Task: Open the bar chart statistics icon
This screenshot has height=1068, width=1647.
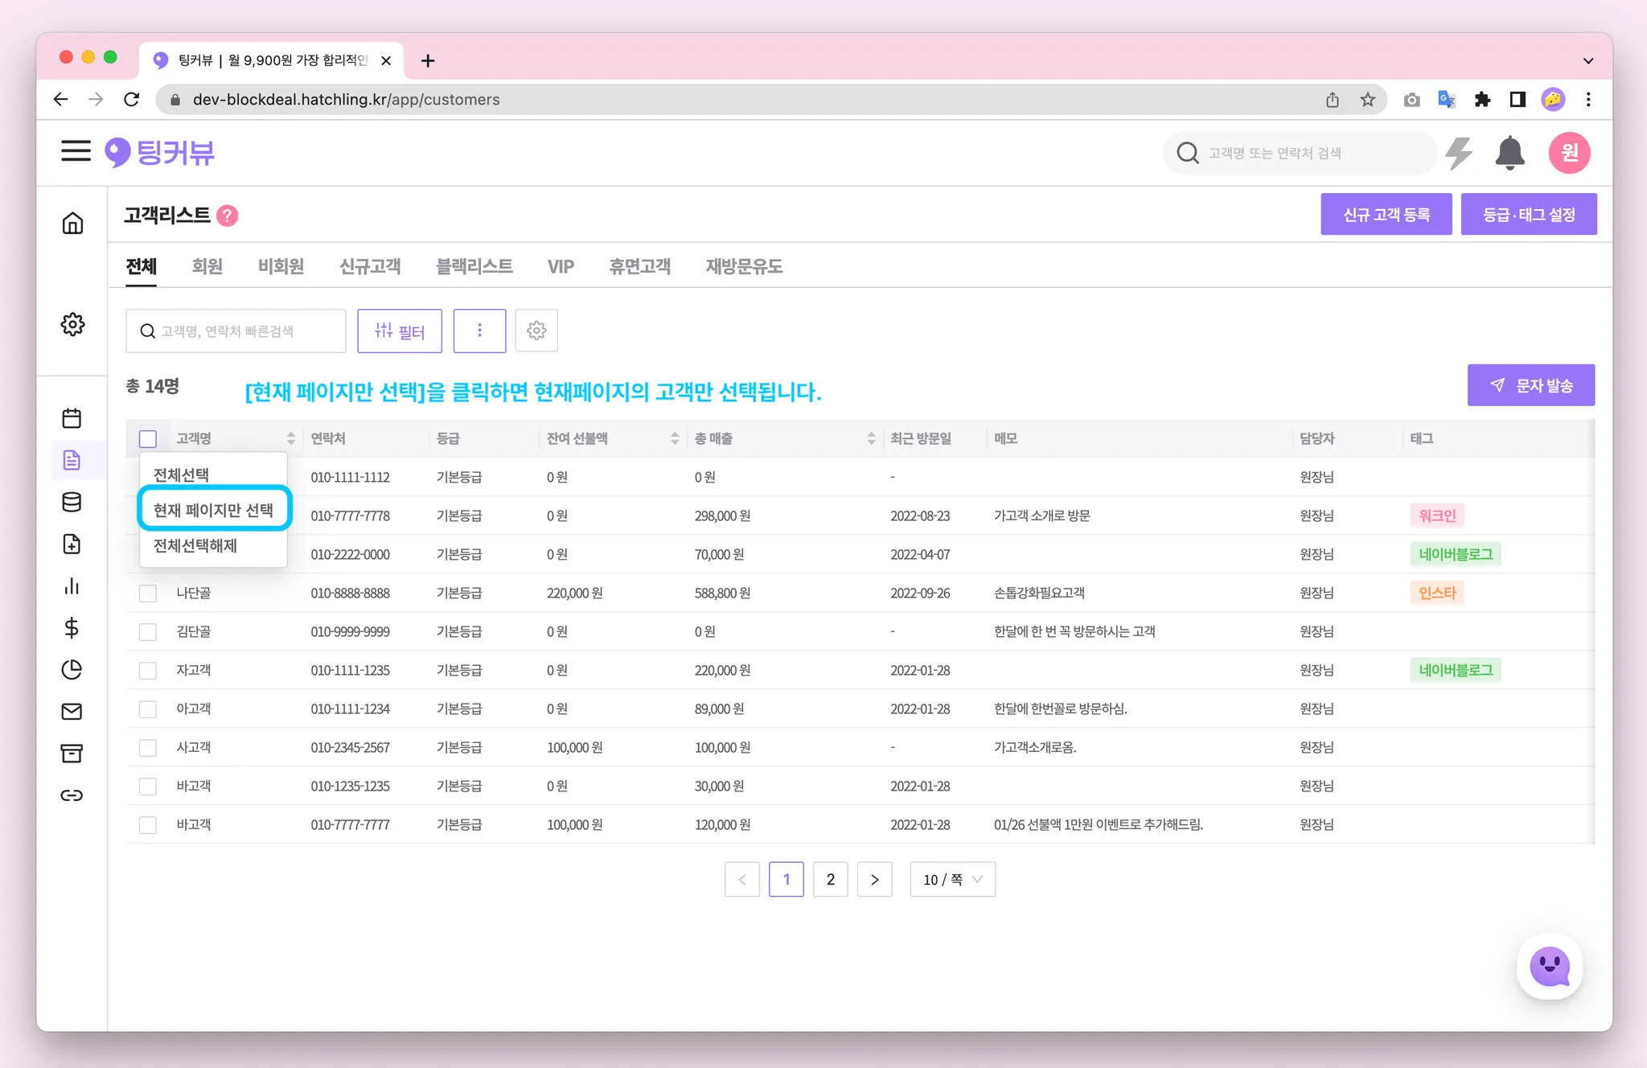Action: coord(72,586)
